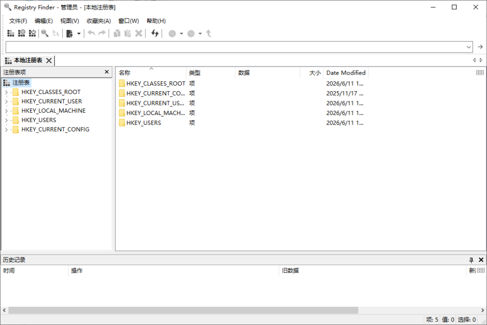
Task: Click the Undo arrow icon
Action: 91,33
